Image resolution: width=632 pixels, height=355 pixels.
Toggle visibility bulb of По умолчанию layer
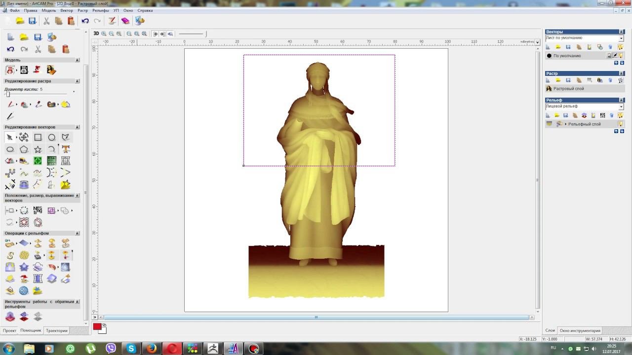(x=621, y=56)
